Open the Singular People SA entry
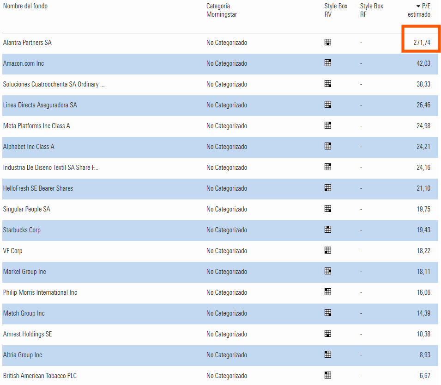The width and height of the screenshot is (441, 385). (x=27, y=210)
